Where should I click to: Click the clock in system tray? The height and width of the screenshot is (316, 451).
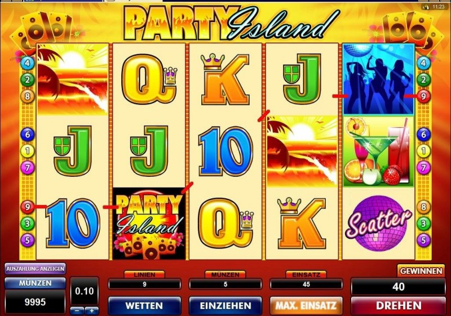tap(439, 7)
